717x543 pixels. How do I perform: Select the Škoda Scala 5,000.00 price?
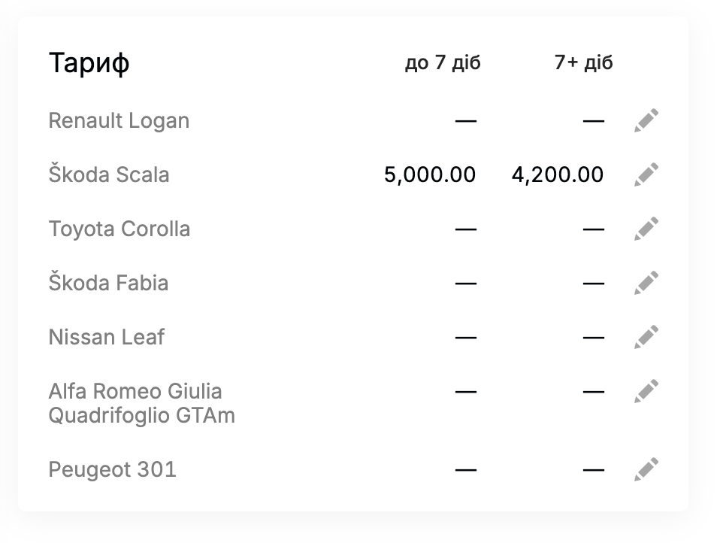[x=430, y=174]
